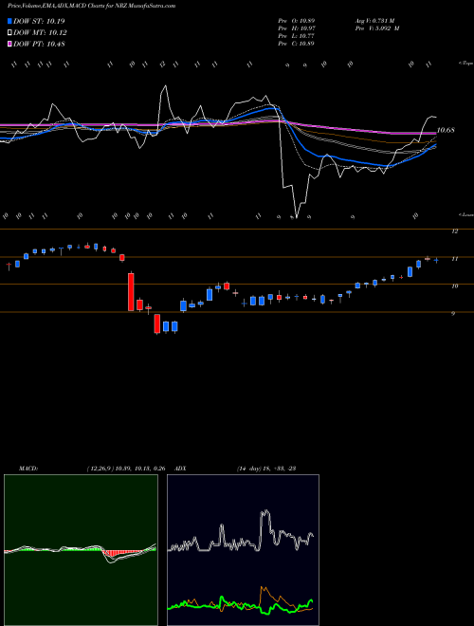The width and height of the screenshot is (474, 626).
Task: Click the 9 price axis label
Action: (x=453, y=313)
